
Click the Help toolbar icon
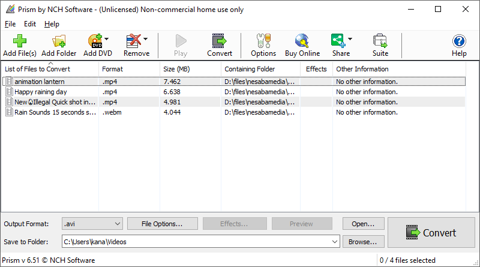click(x=459, y=41)
